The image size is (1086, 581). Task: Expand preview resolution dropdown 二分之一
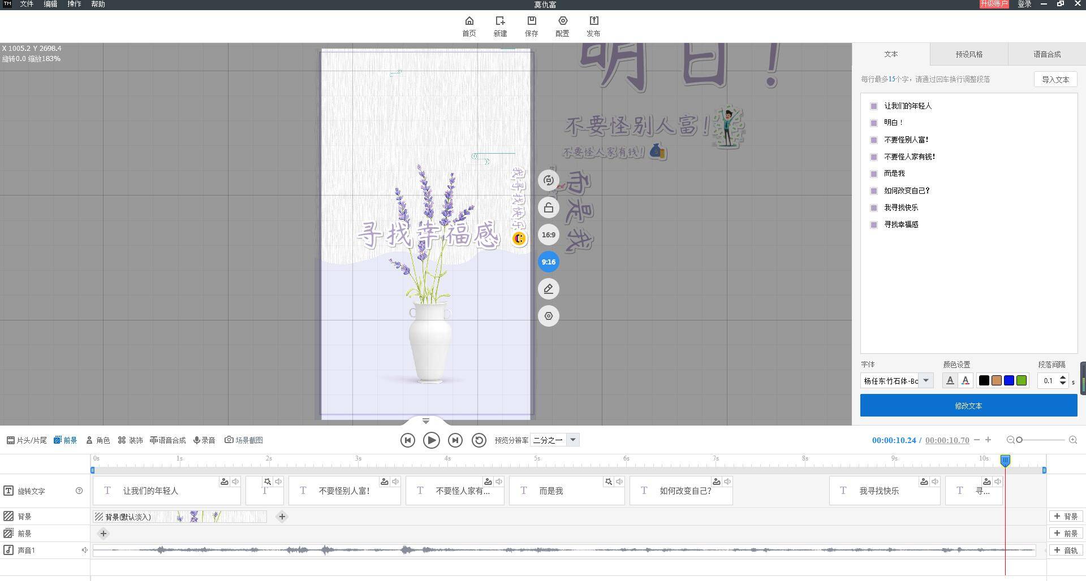tap(572, 440)
